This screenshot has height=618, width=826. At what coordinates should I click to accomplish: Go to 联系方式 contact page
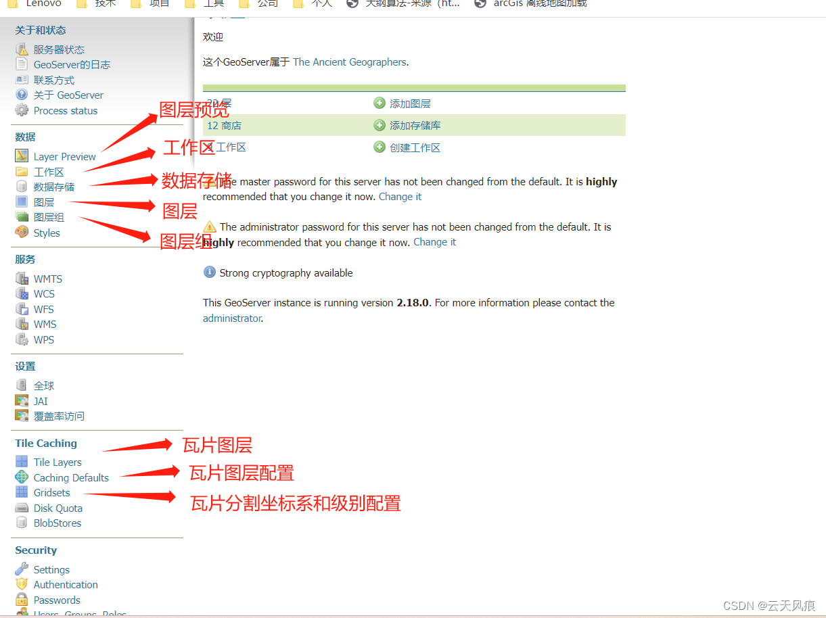point(54,80)
